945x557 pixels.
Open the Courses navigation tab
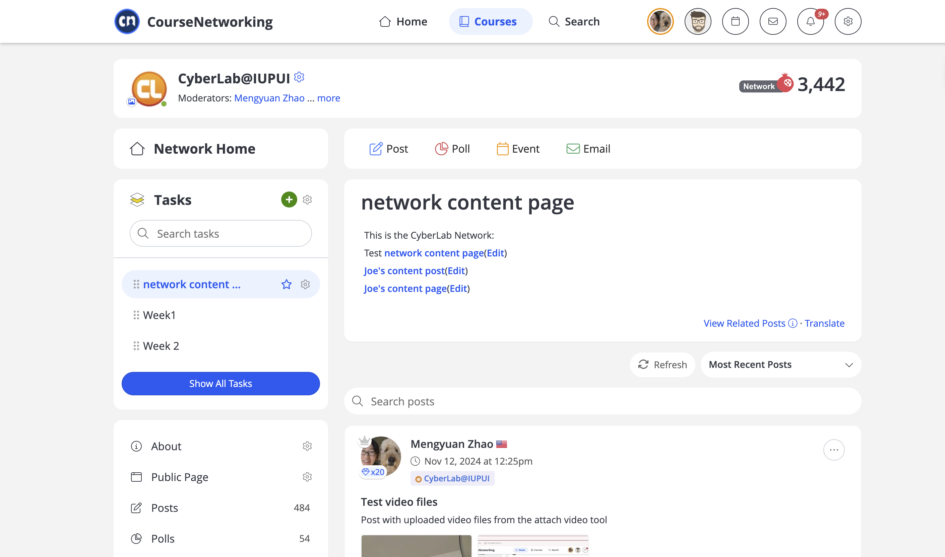tap(490, 21)
